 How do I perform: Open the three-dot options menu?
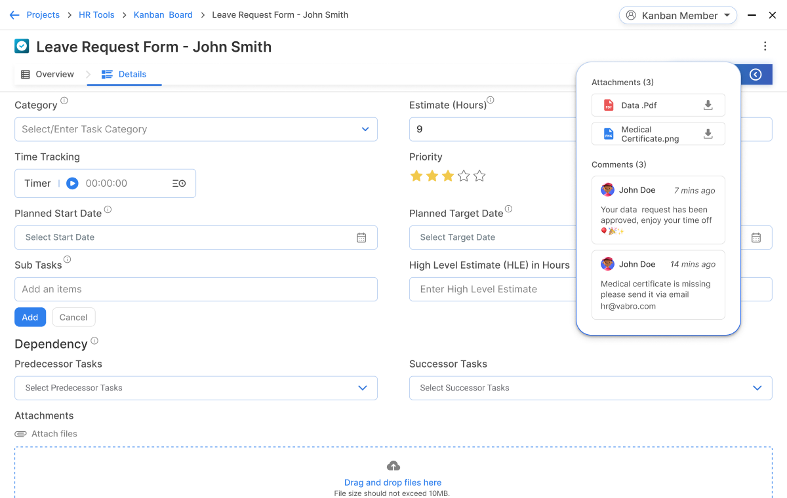click(x=765, y=47)
